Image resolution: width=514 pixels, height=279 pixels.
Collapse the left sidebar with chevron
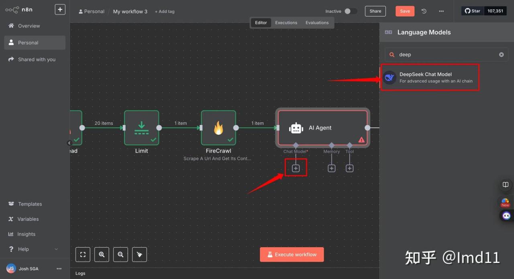pyautogui.click(x=69, y=143)
